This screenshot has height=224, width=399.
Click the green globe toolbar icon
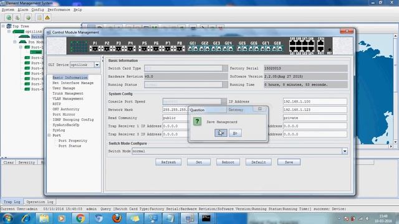9,17
